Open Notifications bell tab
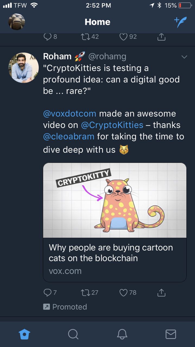The width and height of the screenshot is (195, 347). click(x=122, y=334)
